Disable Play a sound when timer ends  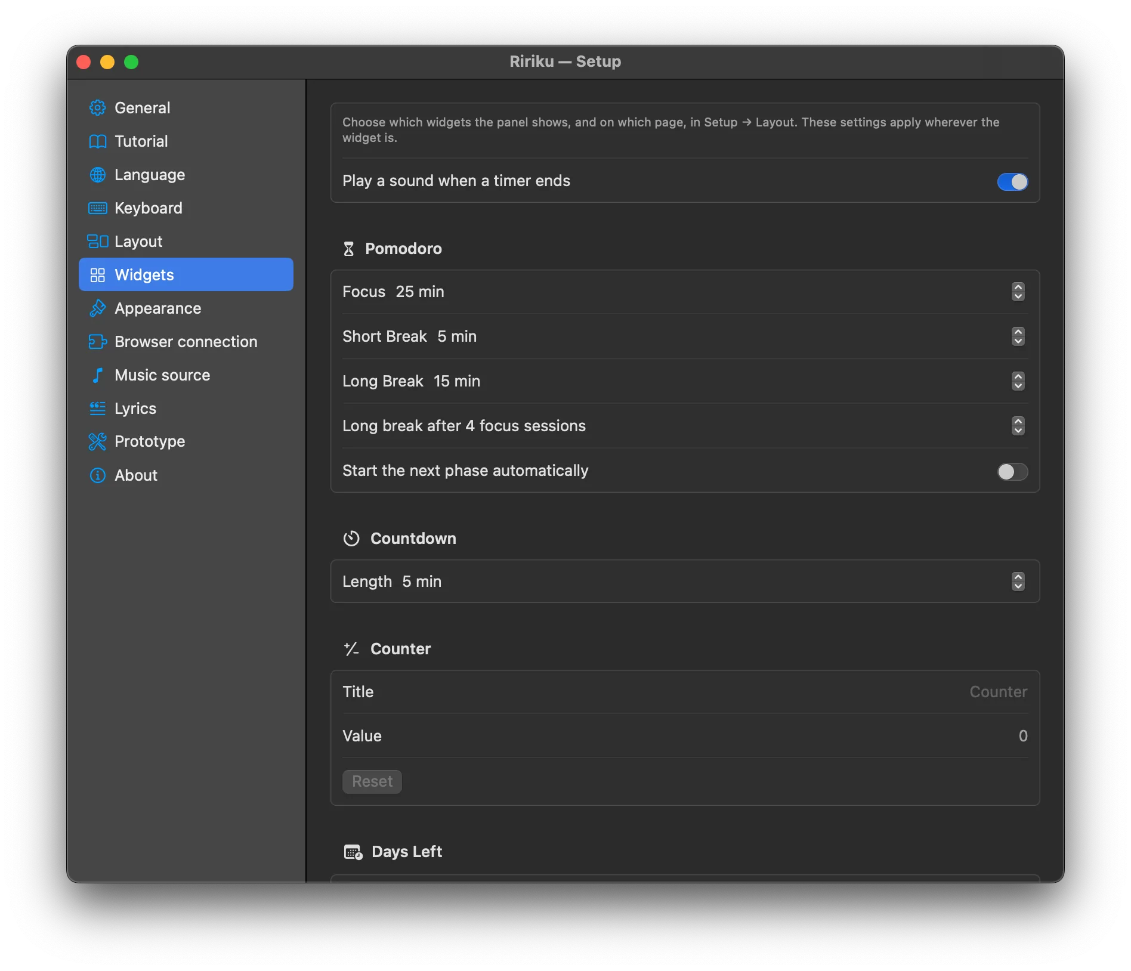1012,181
